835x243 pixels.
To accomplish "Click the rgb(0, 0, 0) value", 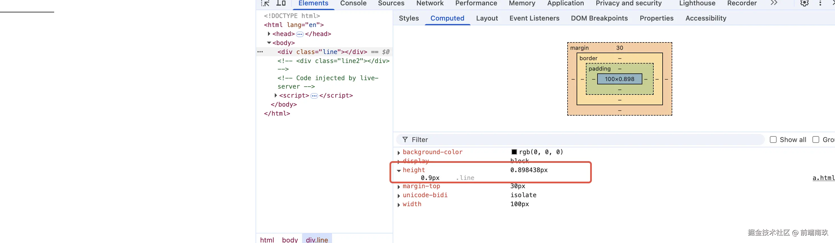I will pyautogui.click(x=541, y=152).
